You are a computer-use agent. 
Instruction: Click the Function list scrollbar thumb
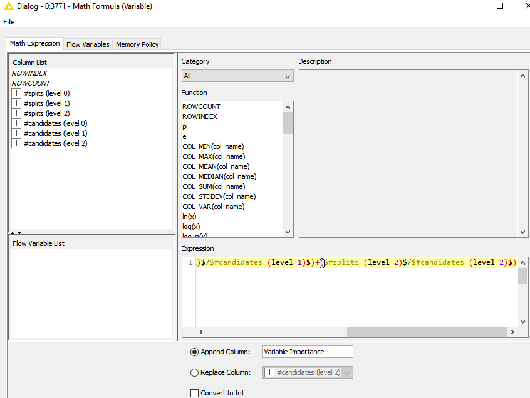[288, 123]
